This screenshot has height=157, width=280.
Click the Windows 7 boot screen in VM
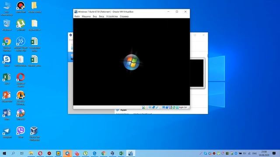pyautogui.click(x=131, y=62)
